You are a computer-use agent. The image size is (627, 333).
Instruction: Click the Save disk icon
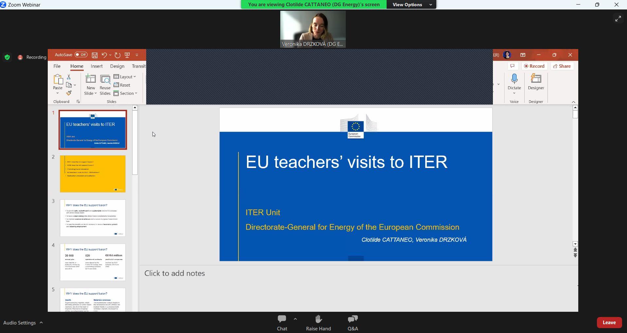pyautogui.click(x=95, y=55)
